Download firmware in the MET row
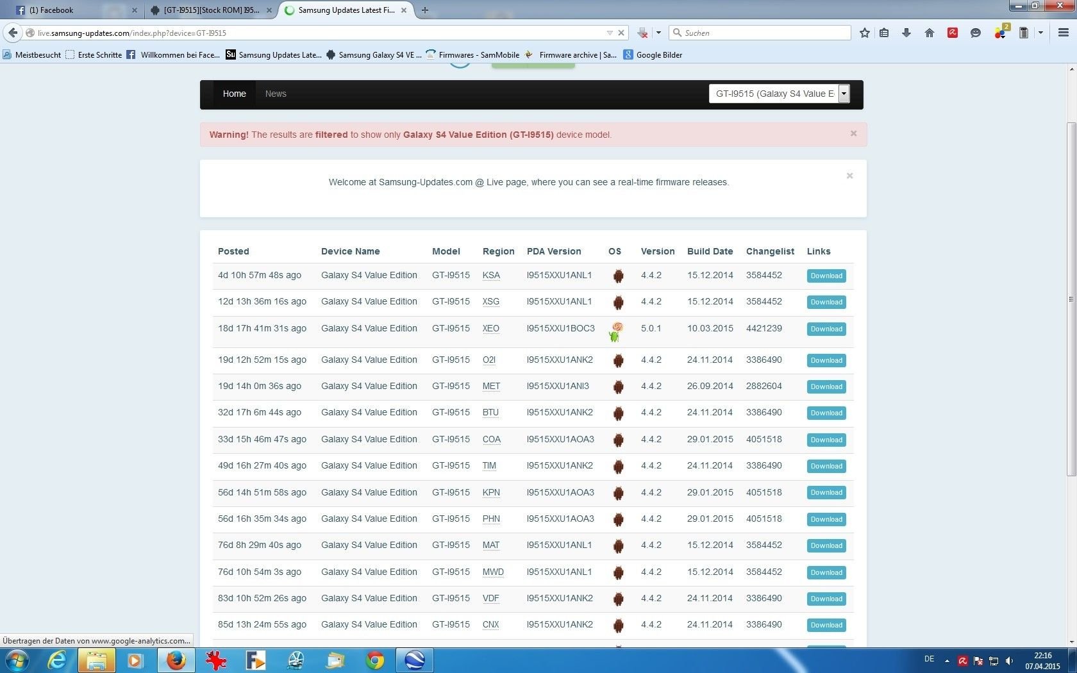The image size is (1077, 673). (x=826, y=387)
